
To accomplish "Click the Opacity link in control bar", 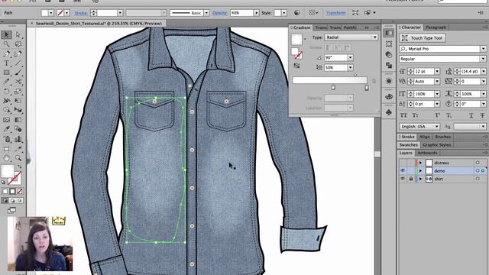I will click(x=219, y=13).
